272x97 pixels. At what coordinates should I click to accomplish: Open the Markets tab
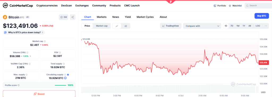(101, 17)
